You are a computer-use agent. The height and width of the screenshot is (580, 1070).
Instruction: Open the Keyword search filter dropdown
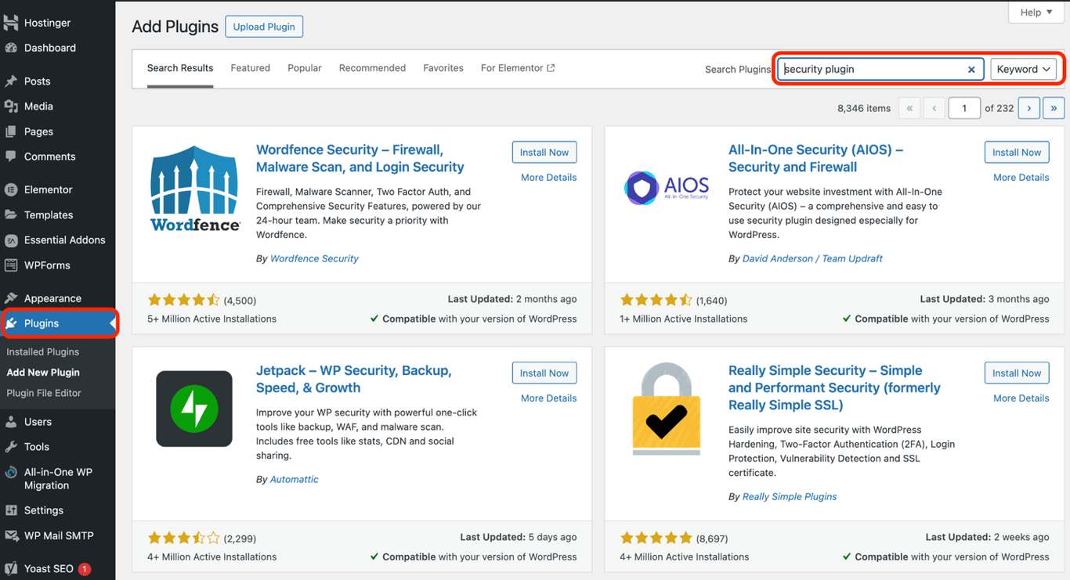(1024, 69)
